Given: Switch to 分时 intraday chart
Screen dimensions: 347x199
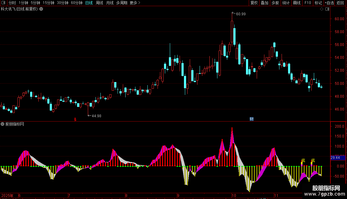Looking at the screenshot, I should (12, 3).
